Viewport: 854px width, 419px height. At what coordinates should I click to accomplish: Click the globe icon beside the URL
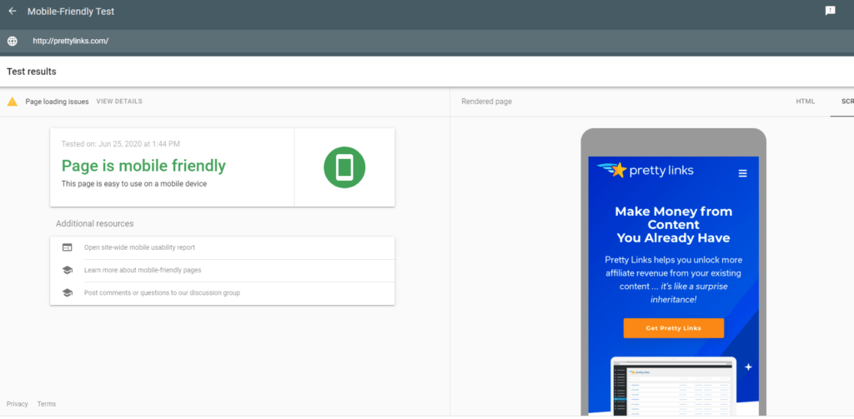(x=13, y=41)
